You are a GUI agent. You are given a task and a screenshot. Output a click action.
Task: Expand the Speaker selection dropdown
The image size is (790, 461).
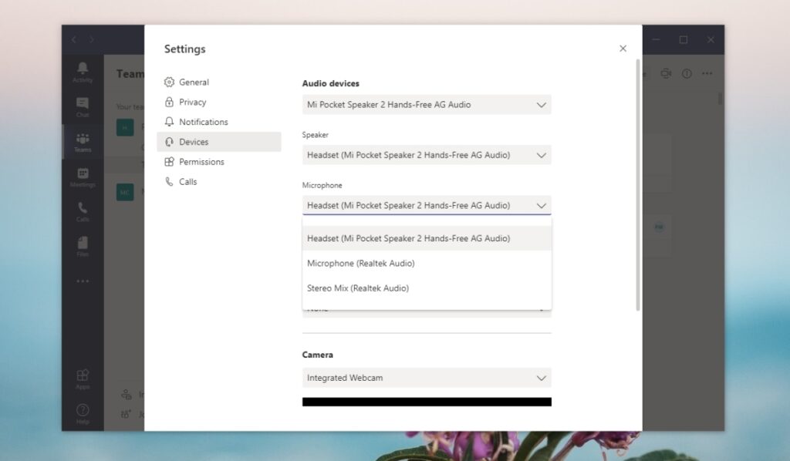coord(427,155)
